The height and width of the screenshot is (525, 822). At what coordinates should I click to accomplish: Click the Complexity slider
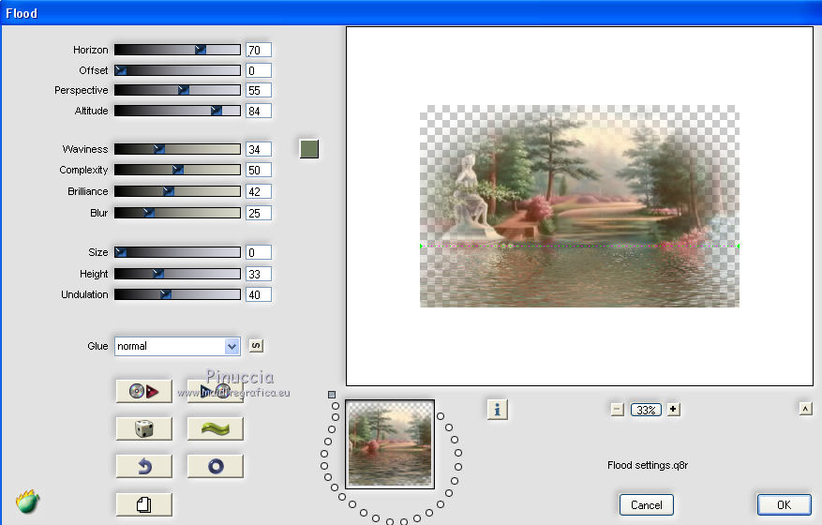[177, 170]
